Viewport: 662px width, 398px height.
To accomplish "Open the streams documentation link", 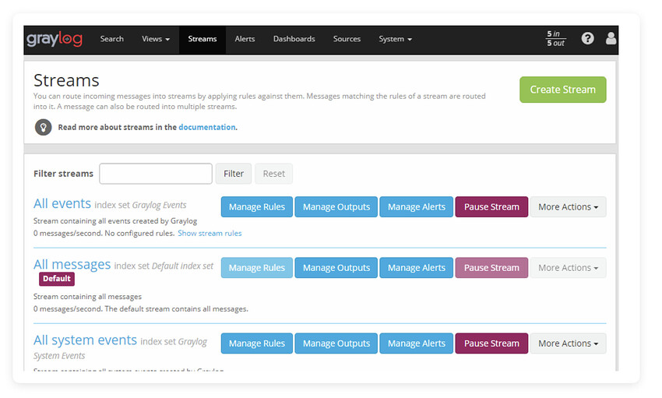I will (x=207, y=127).
